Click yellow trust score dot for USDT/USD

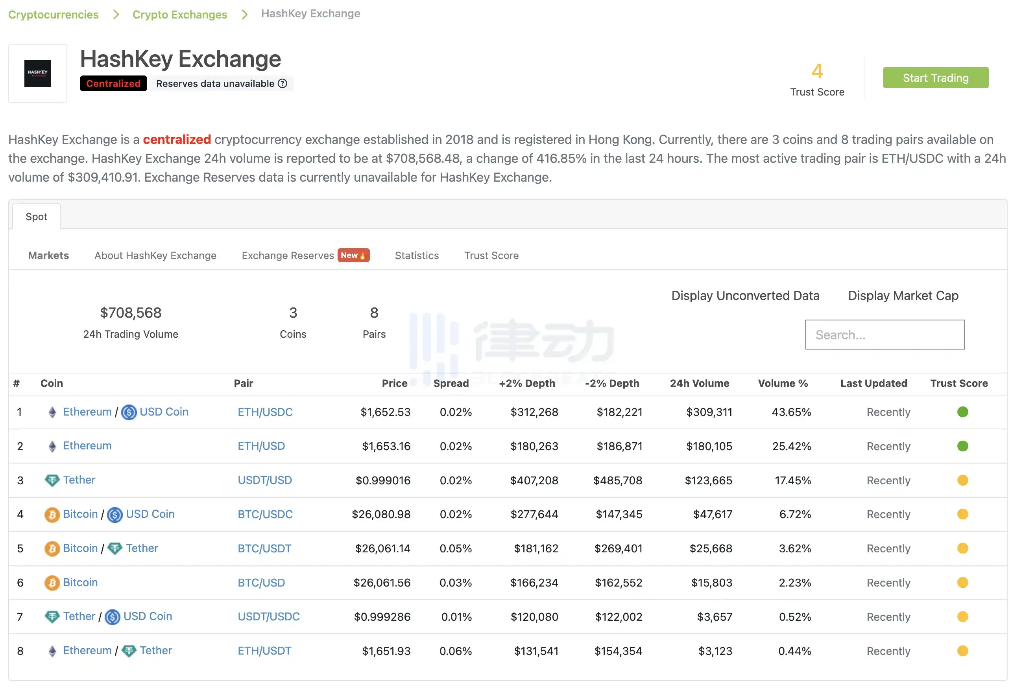click(963, 480)
